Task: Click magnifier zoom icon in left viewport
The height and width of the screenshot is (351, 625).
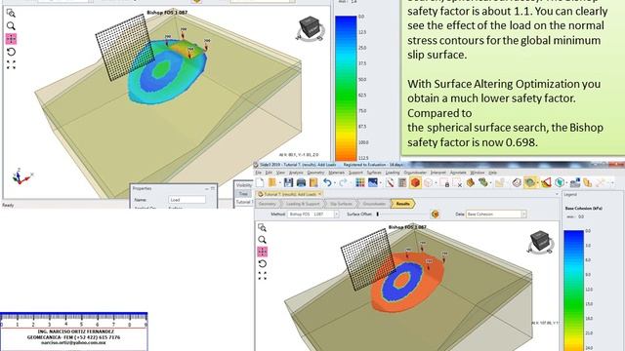Action: (11, 26)
